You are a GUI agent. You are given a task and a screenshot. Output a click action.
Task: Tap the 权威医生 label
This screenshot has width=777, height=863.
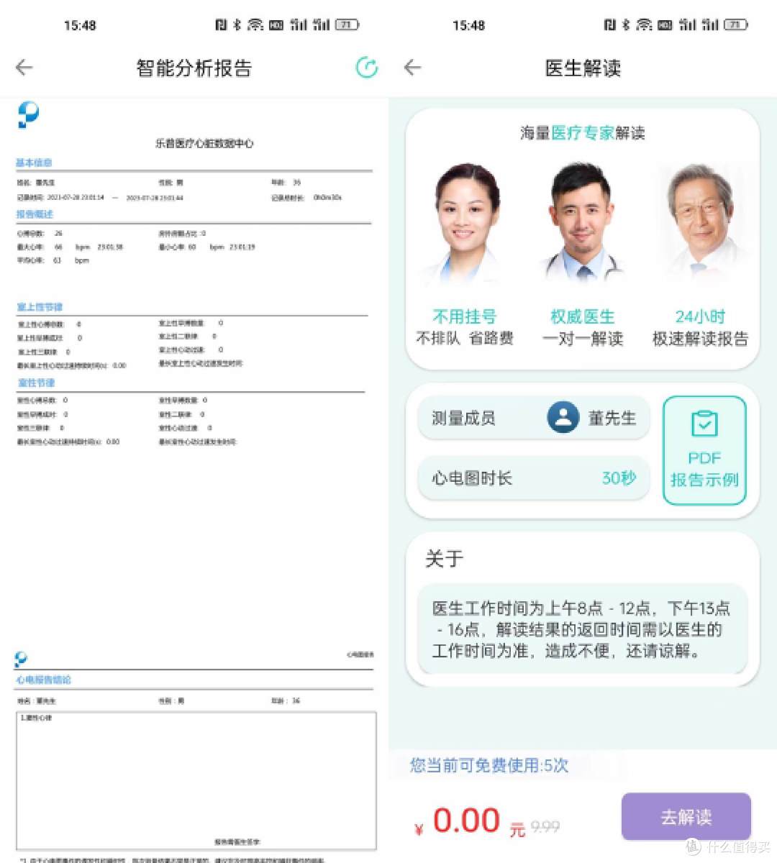583,316
